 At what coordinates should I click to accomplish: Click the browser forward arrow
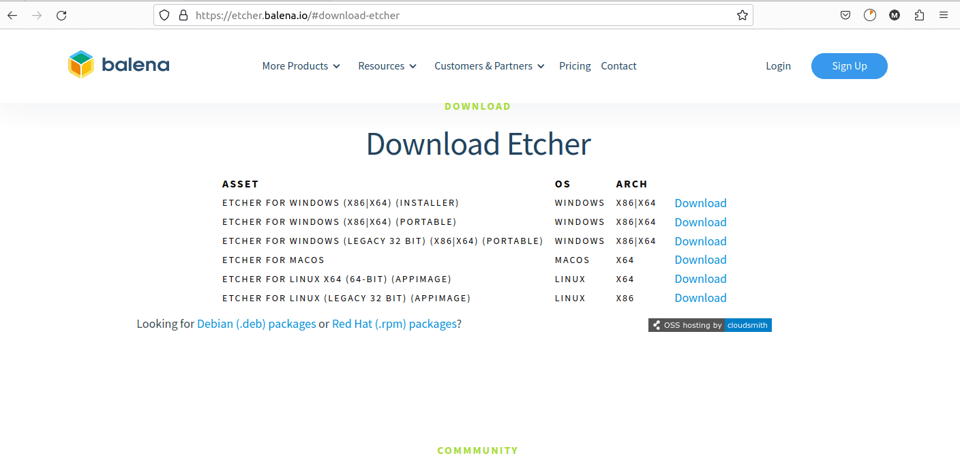(x=37, y=15)
